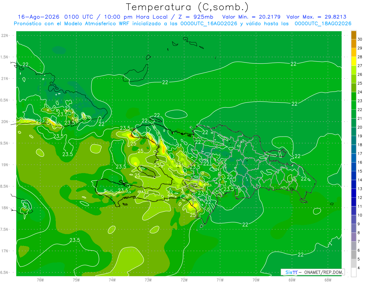This screenshot has width=368, height=284.
Task: Click the 22N latitude axis label
Action: 5,36
